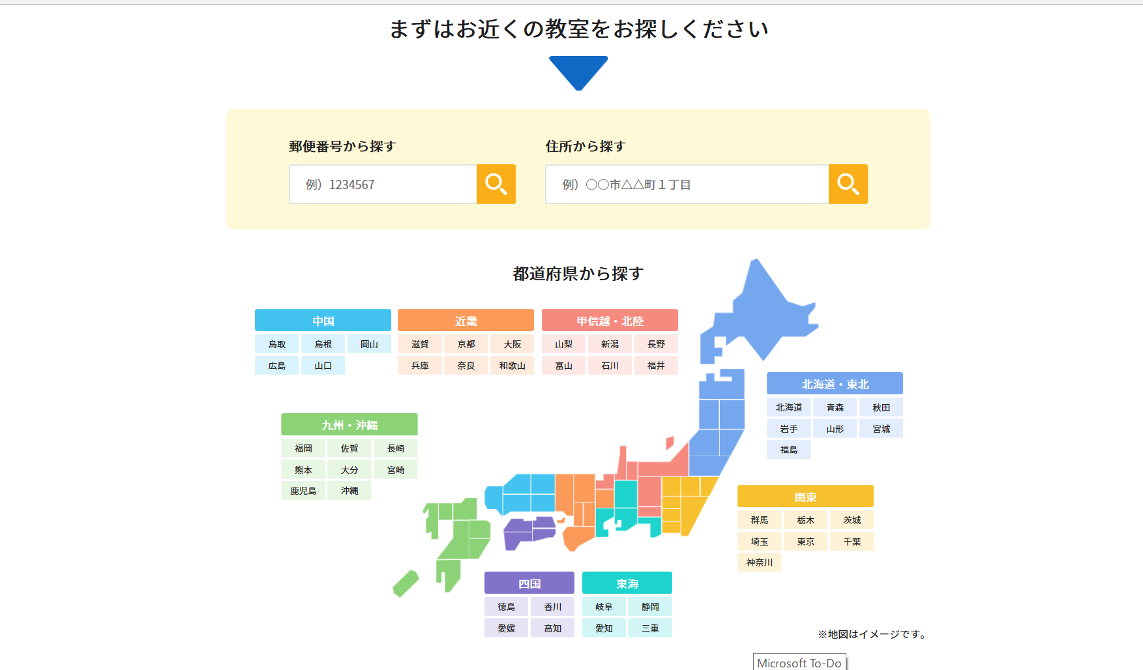
Task: Open the 東京 classroom list
Action: pos(806,542)
